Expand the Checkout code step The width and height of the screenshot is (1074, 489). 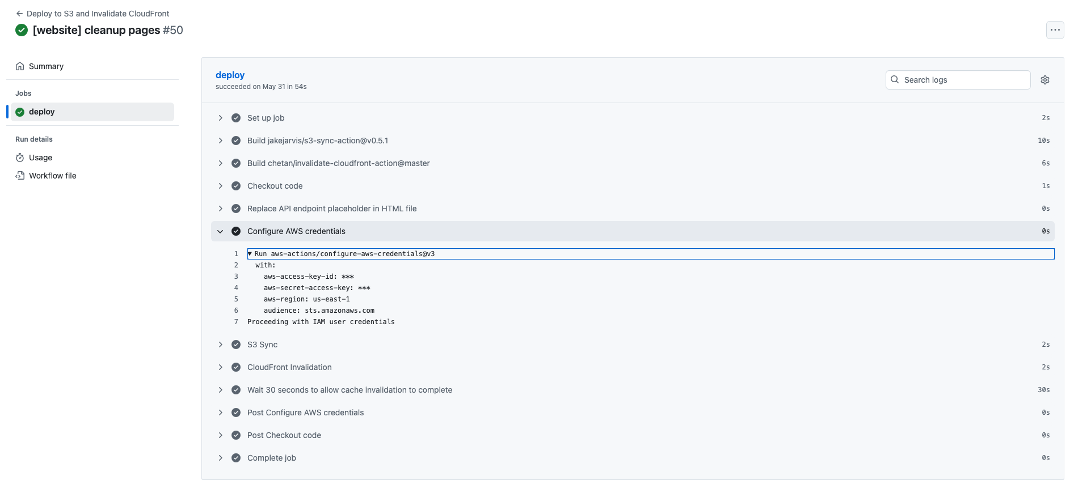[x=633, y=186]
